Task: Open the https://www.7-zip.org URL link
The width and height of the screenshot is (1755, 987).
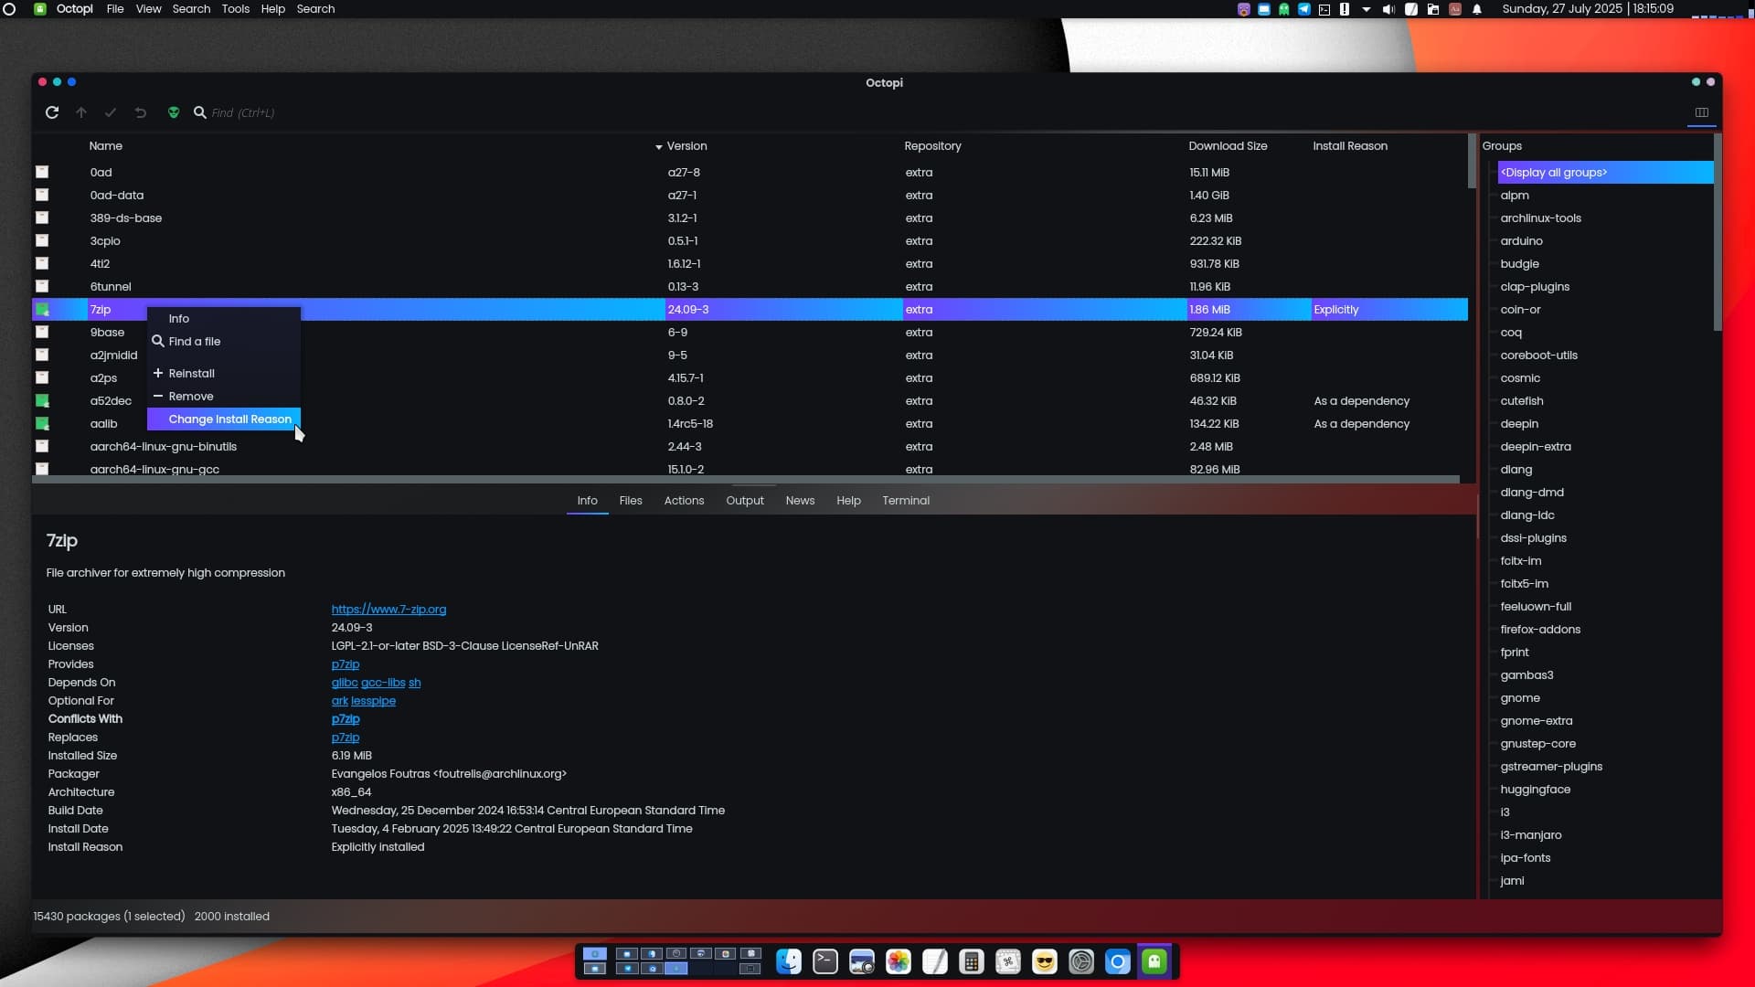Action: pyautogui.click(x=388, y=610)
